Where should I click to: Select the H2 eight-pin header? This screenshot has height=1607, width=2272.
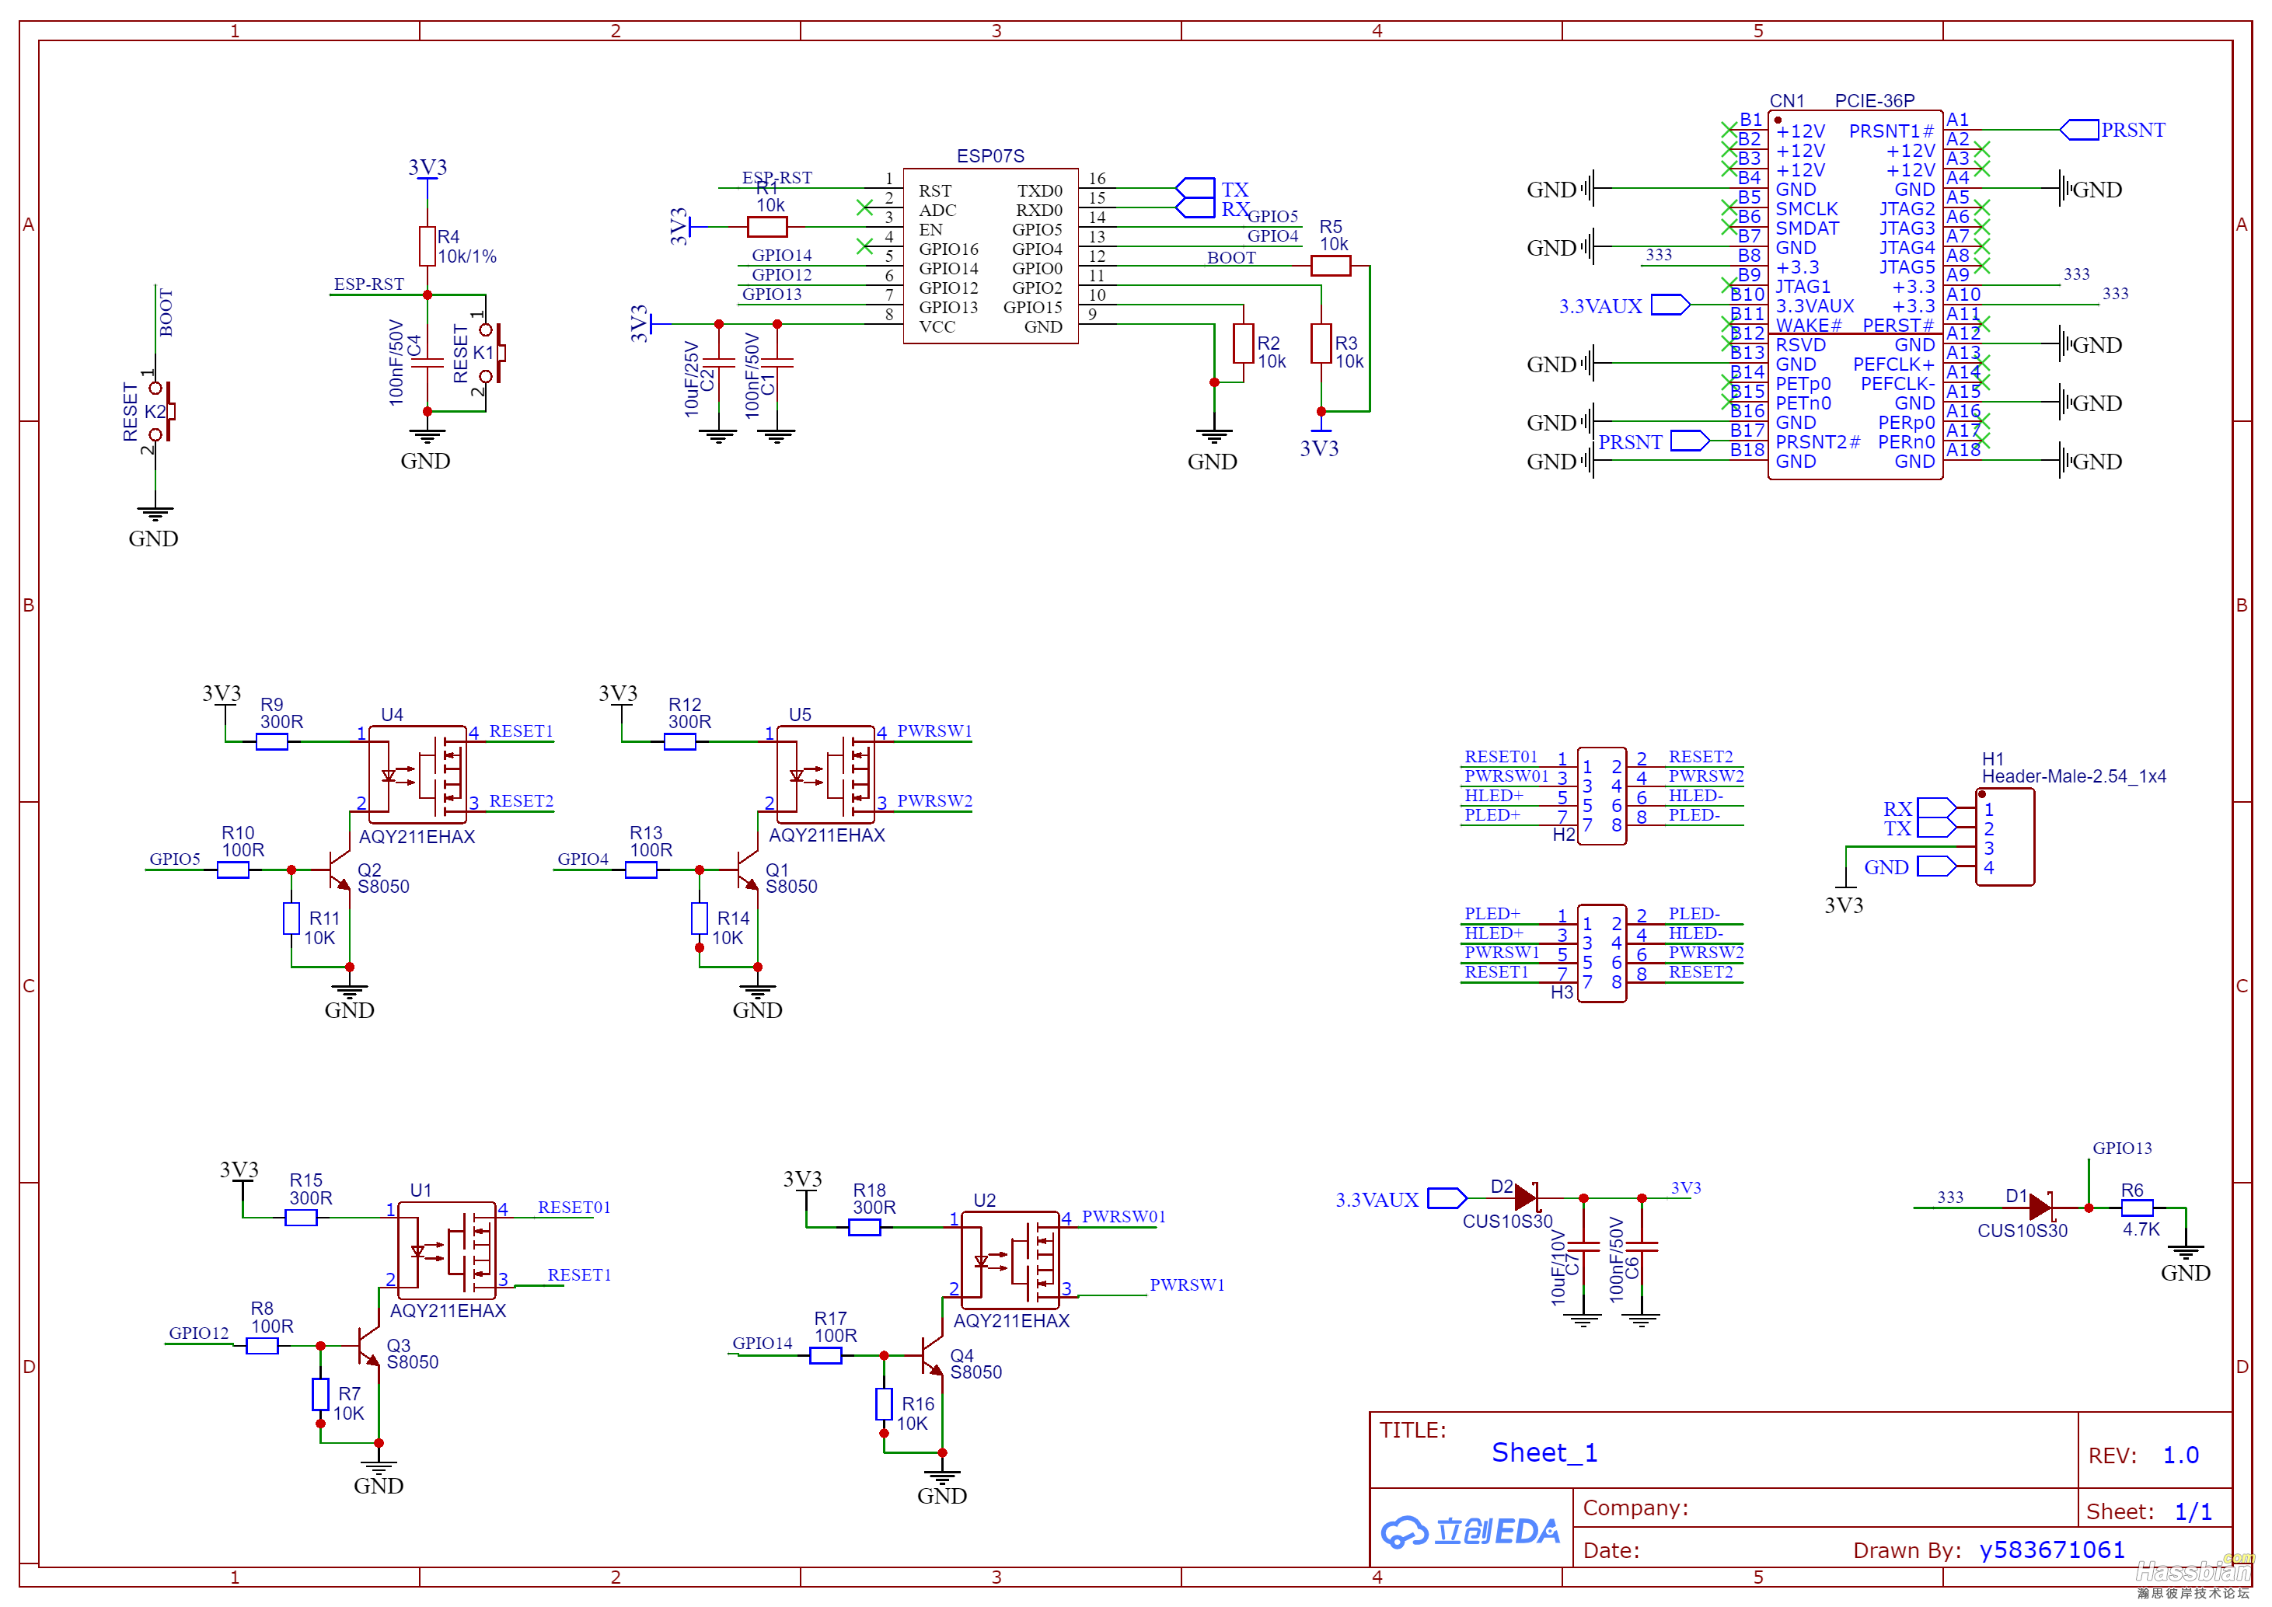(1602, 797)
